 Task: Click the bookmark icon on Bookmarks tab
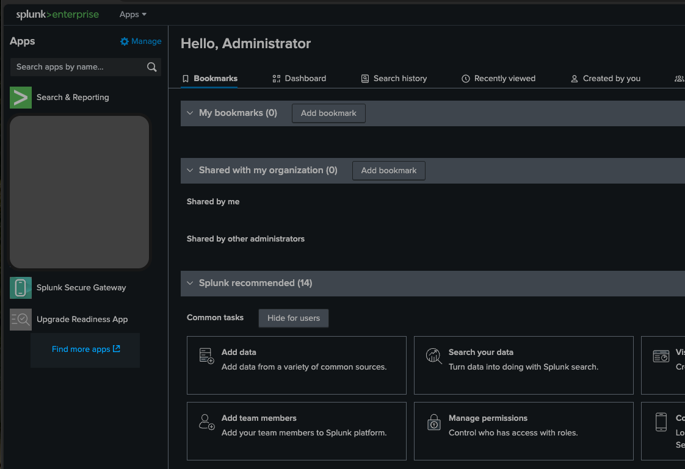[186, 79]
